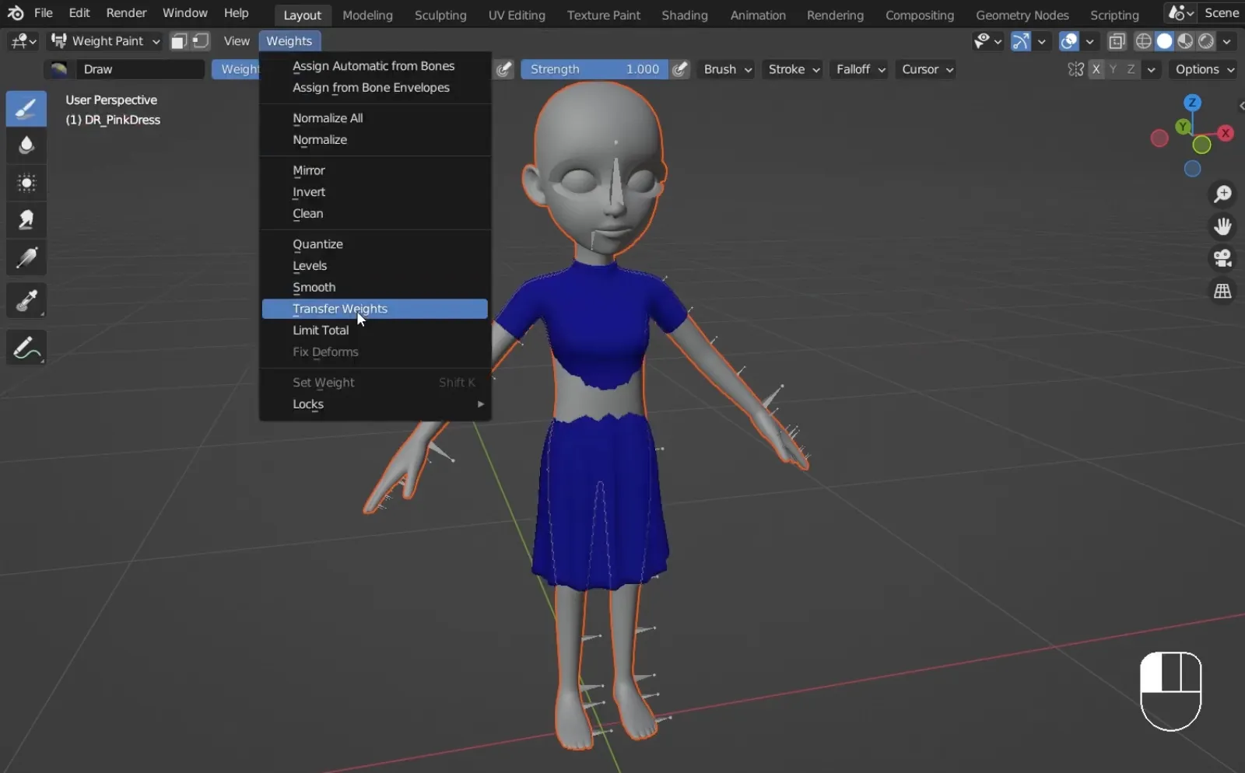Switch to the UV Editing workspace tab

(x=517, y=15)
